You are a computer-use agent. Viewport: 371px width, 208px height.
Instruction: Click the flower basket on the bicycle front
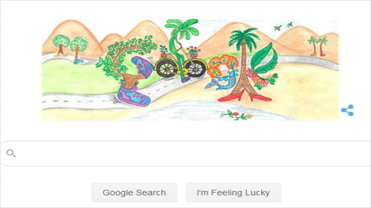tap(193, 52)
